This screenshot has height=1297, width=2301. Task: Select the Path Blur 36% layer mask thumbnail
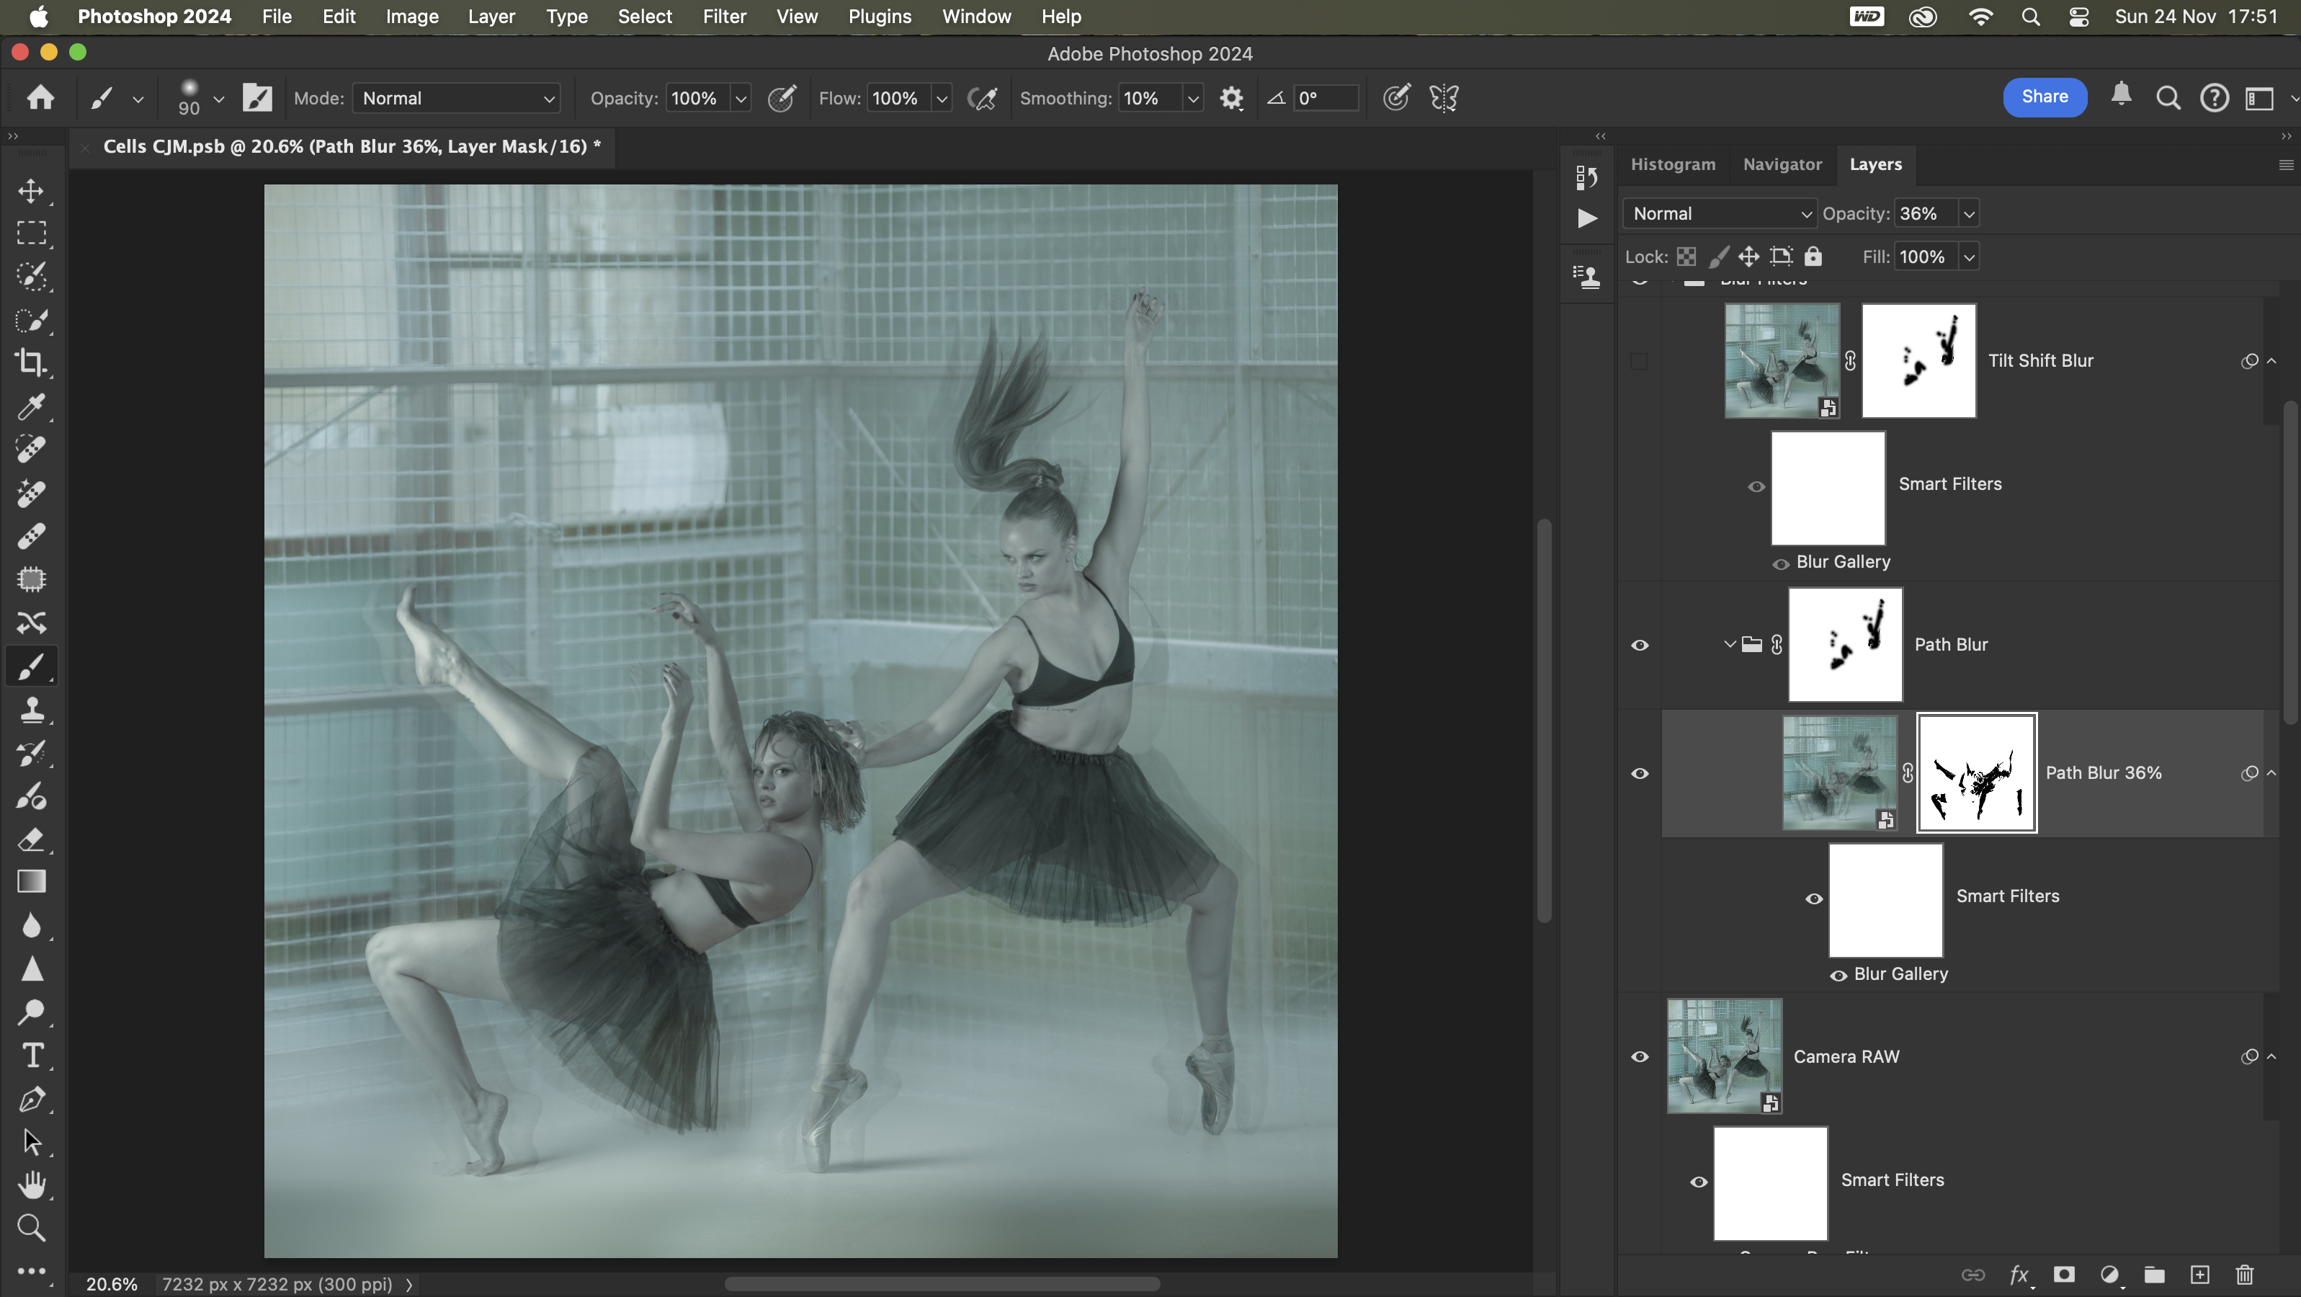click(x=1976, y=772)
